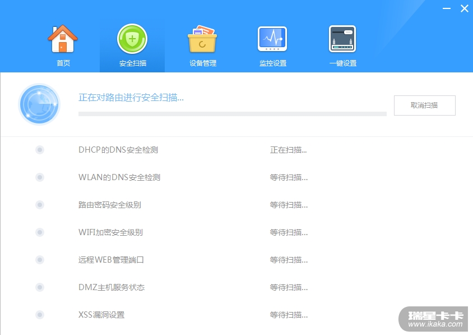
Task: Click status dot for DHCP的DNS安全检测
Action: click(40, 150)
